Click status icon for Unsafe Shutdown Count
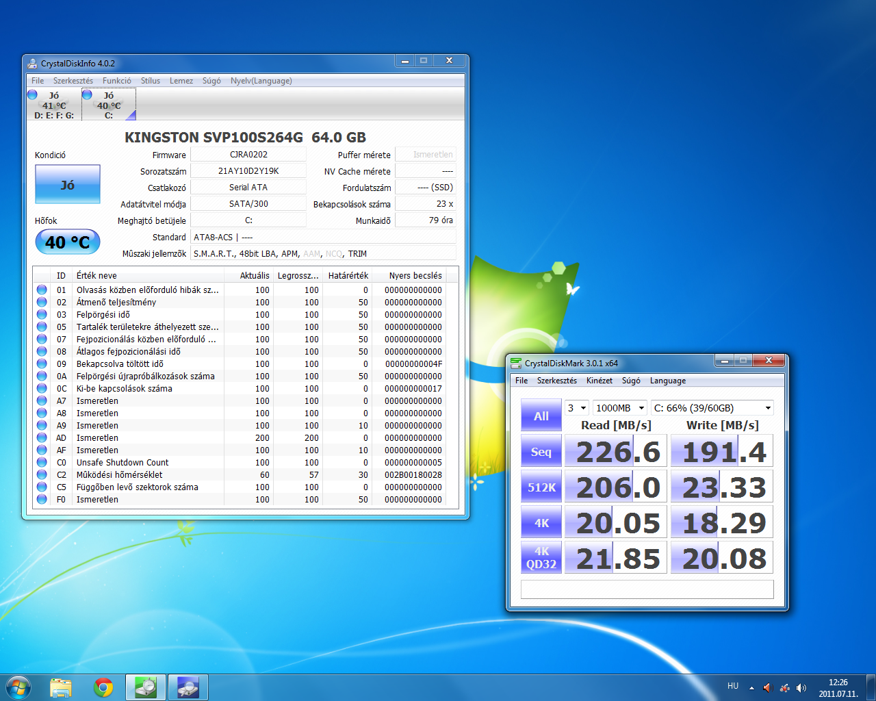Image resolution: width=876 pixels, height=701 pixels. pos(42,462)
